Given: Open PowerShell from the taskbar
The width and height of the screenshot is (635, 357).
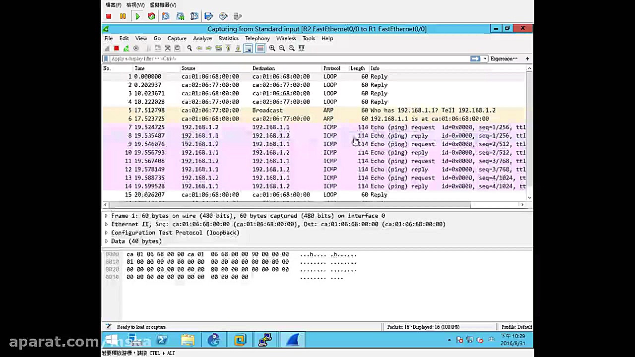Looking at the screenshot, I should 162,340.
